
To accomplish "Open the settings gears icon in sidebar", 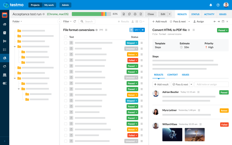I will point(4,83).
